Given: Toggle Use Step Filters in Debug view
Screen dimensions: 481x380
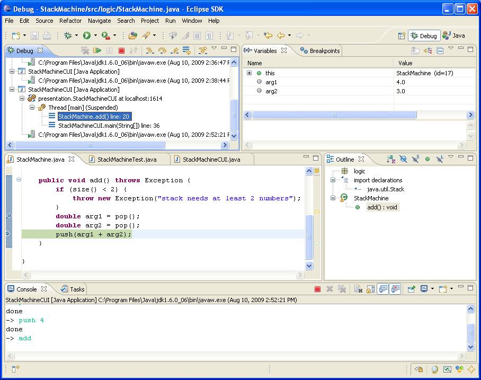Looking at the screenshot, I should point(202,50).
